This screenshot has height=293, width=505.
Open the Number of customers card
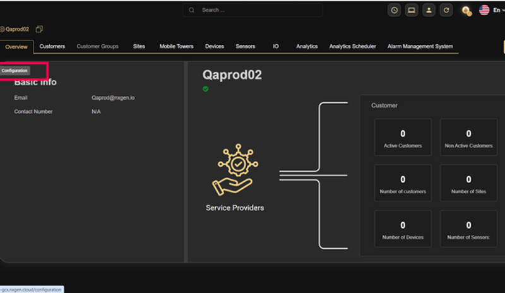pyautogui.click(x=403, y=183)
